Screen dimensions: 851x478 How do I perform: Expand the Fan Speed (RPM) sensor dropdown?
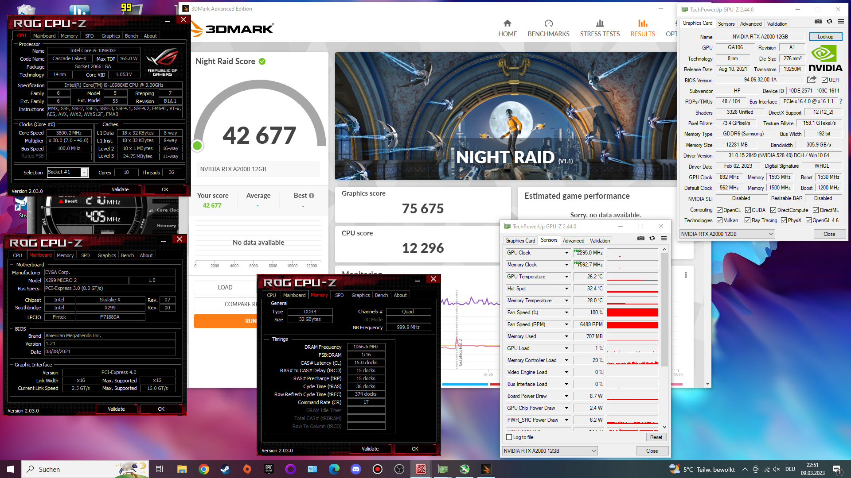(566, 324)
